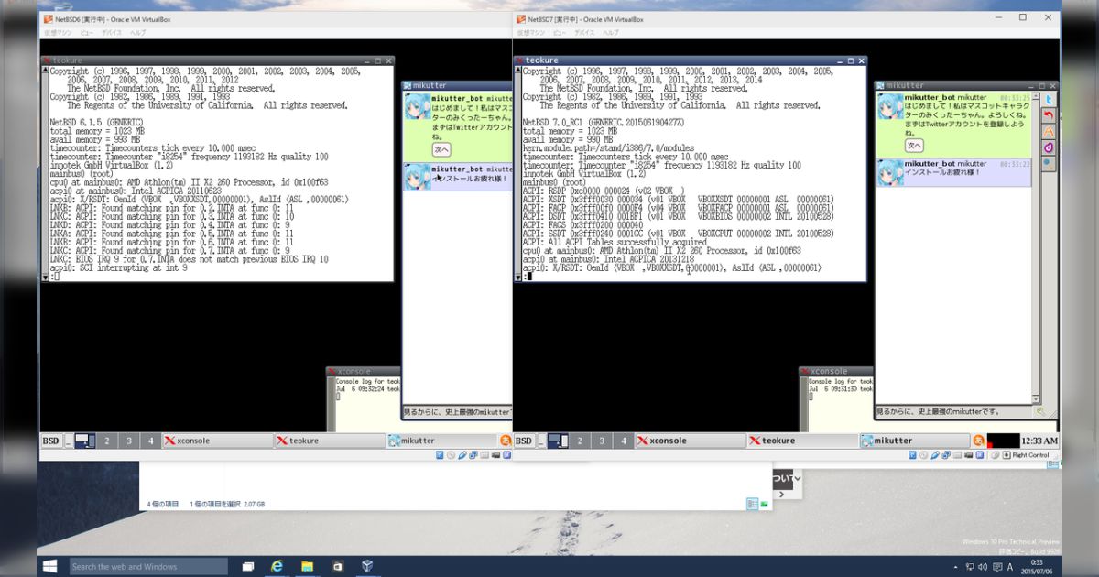Select workspace 1 pager in NetBSD6 panel
1099x577 pixels.
click(x=85, y=441)
